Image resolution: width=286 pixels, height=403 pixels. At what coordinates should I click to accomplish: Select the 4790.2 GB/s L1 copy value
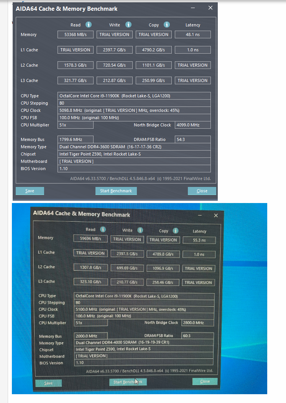(154, 50)
